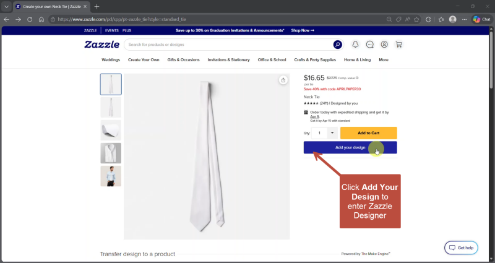Open a new browser tab
The width and height of the screenshot is (495, 263).
(x=97, y=7)
